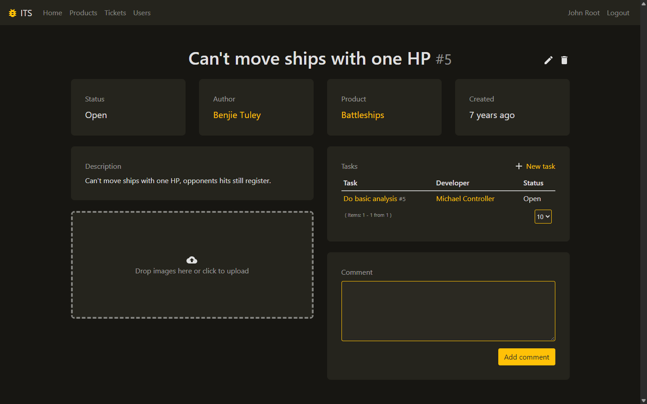Click the cloud upload icon
Image resolution: width=647 pixels, height=404 pixels.
[x=192, y=260]
